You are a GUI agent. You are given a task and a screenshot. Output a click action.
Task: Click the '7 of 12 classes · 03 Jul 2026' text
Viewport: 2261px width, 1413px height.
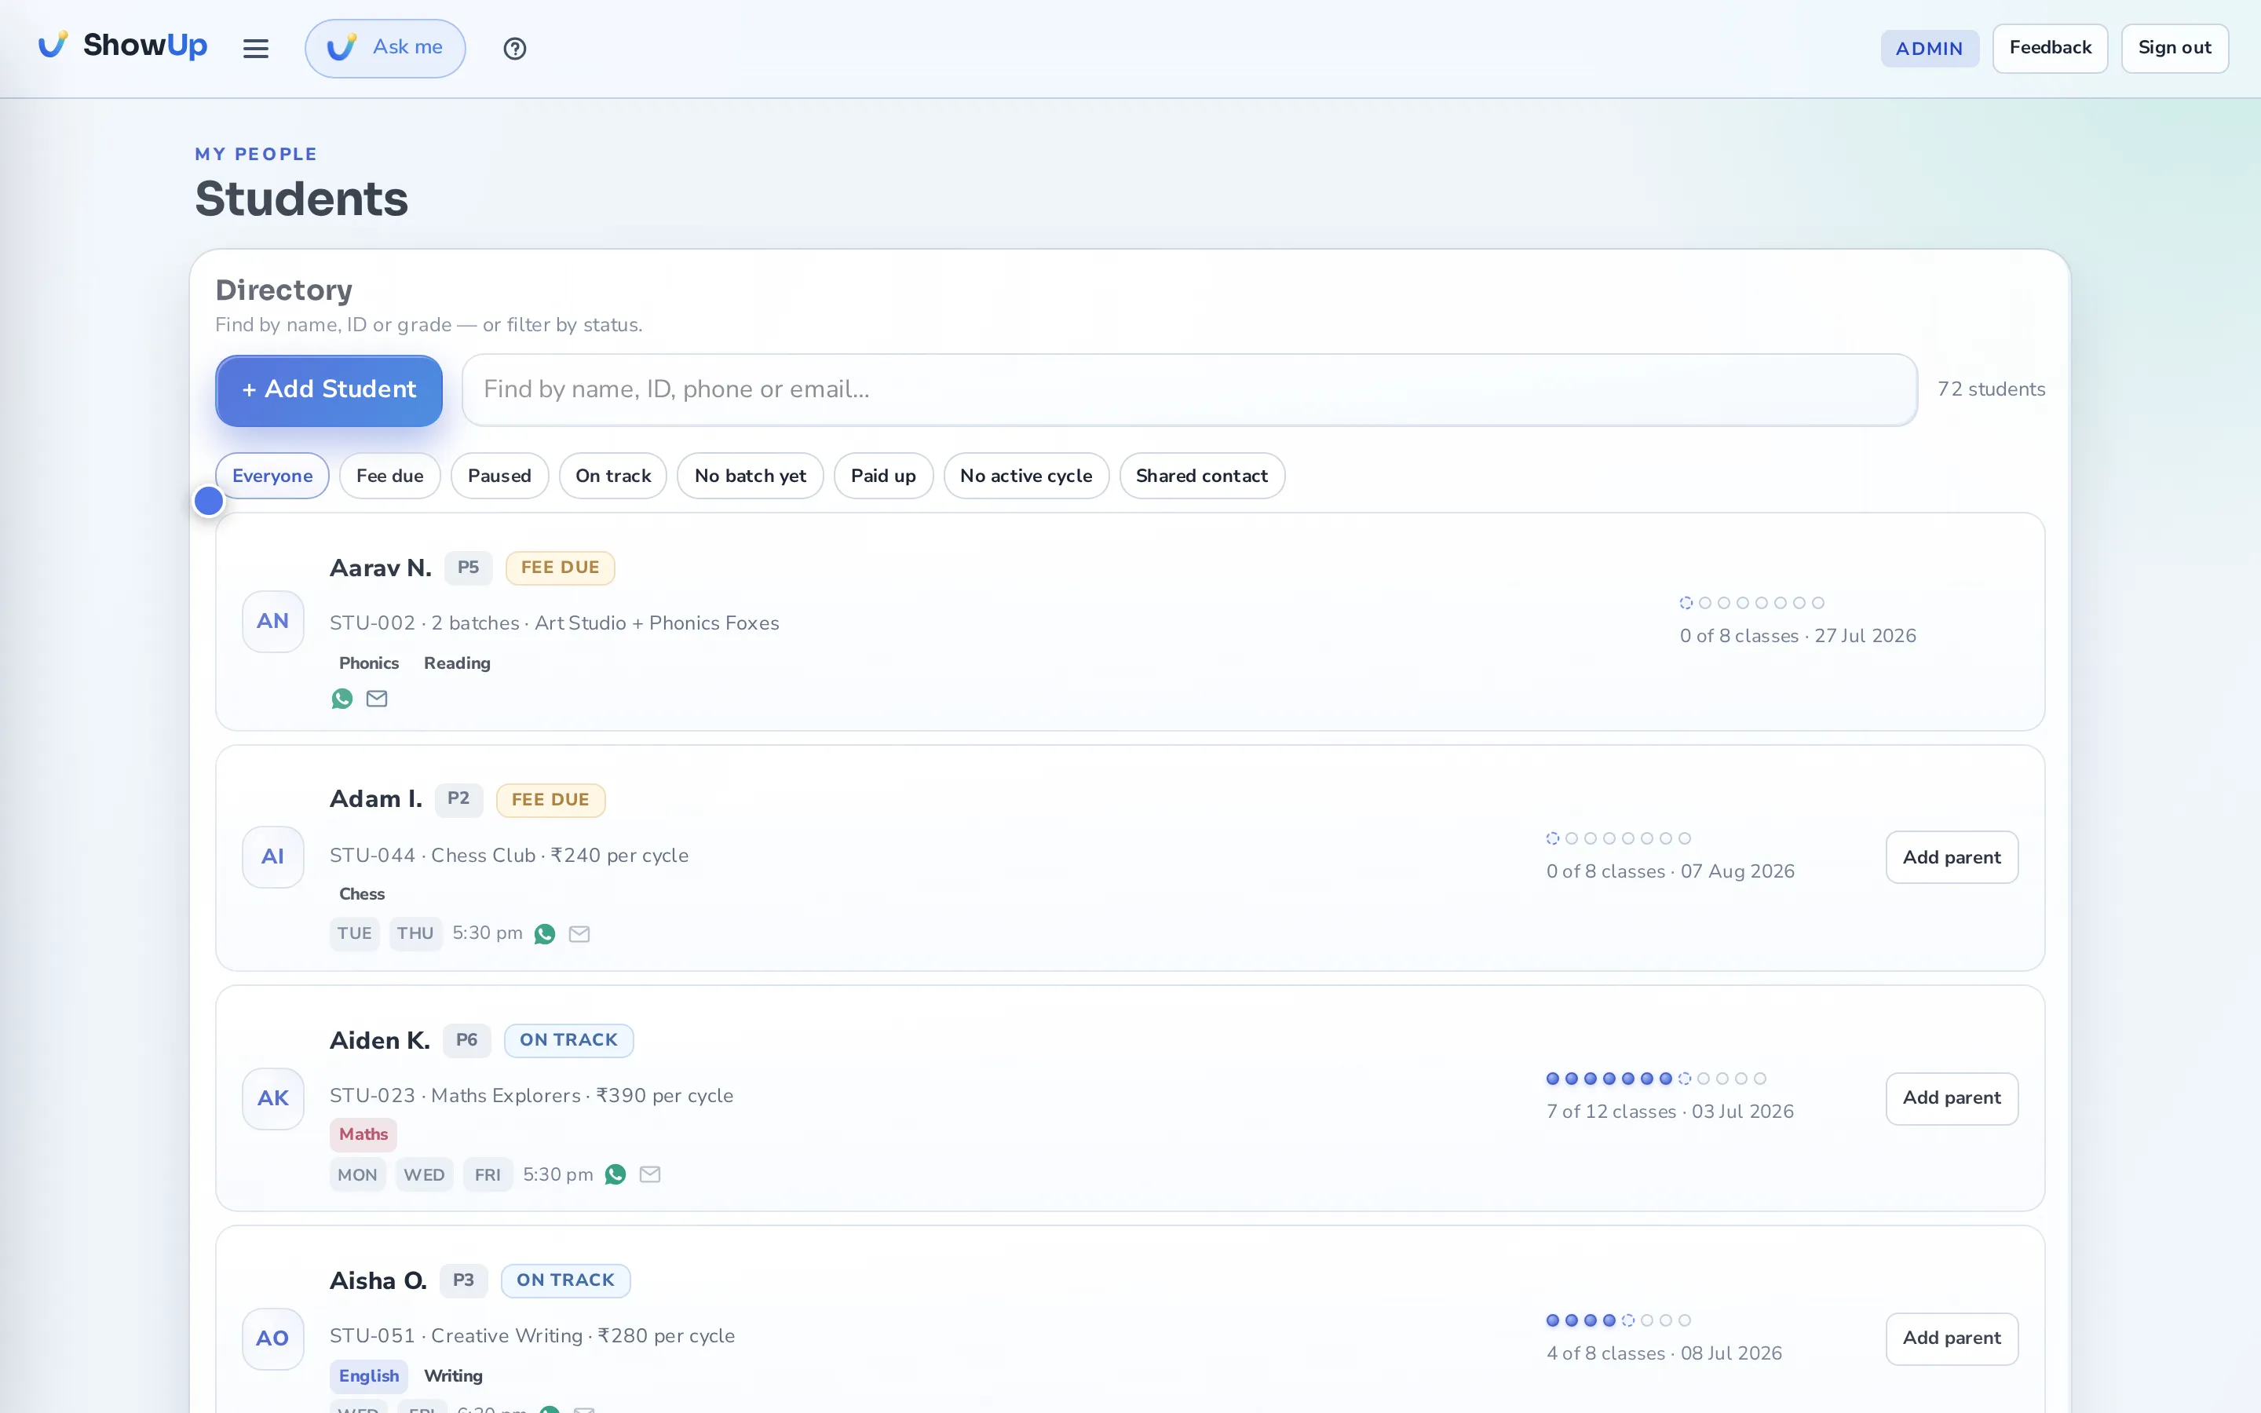[x=1670, y=1112]
